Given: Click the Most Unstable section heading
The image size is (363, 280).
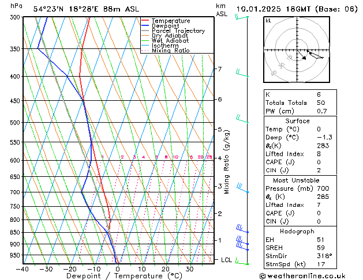Looking at the screenshot, I should coord(296,180).
